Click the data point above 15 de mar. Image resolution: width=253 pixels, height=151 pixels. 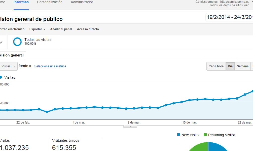point(189,100)
